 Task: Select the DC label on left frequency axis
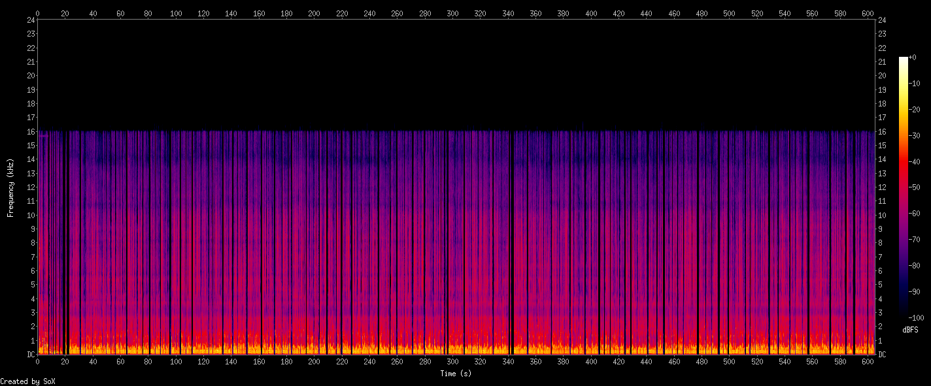(30, 355)
